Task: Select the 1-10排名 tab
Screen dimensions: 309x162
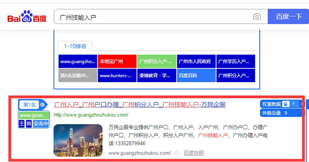Action: [75, 46]
